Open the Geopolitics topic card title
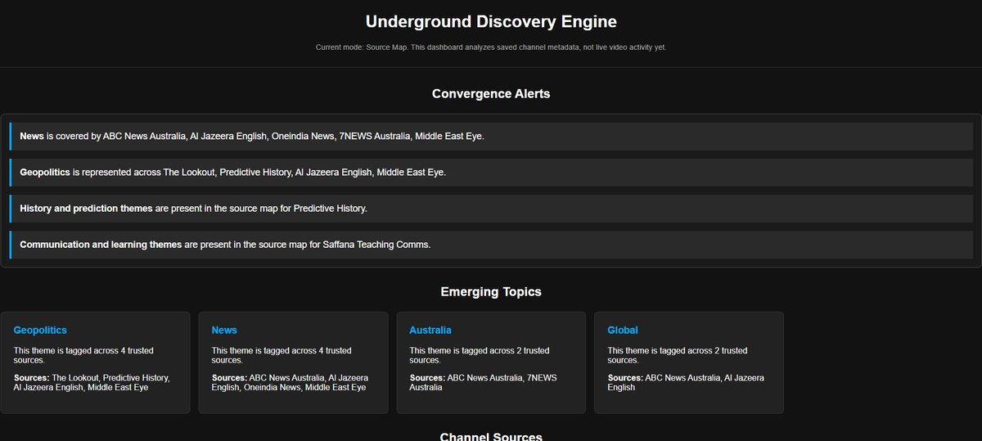Screen dimensions: 982x441 [x=40, y=331]
